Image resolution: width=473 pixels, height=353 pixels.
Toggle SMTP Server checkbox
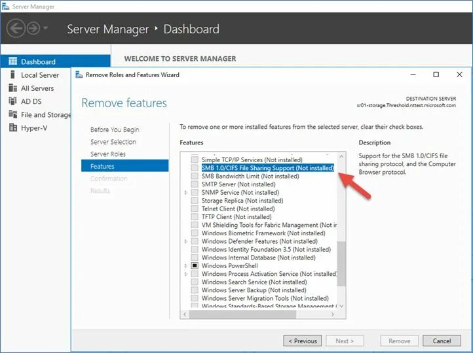coord(195,184)
